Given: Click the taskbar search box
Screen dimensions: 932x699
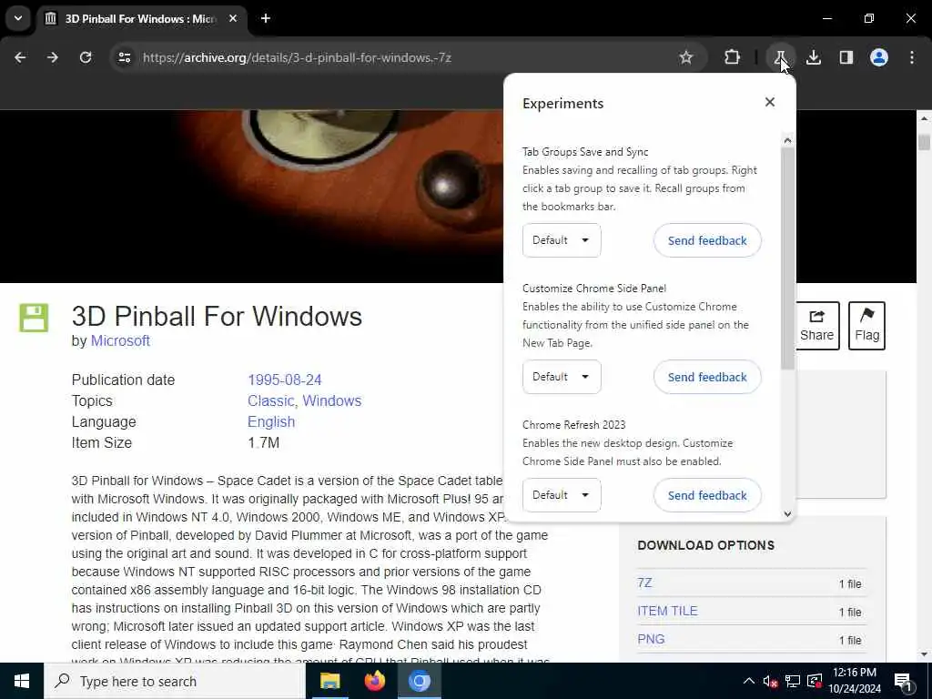Looking at the screenshot, I should pos(175,681).
